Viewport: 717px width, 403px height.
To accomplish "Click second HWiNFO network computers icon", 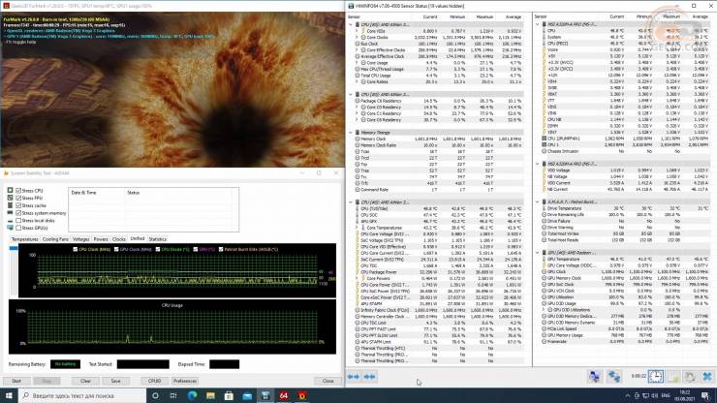I will pyautogui.click(x=613, y=377).
